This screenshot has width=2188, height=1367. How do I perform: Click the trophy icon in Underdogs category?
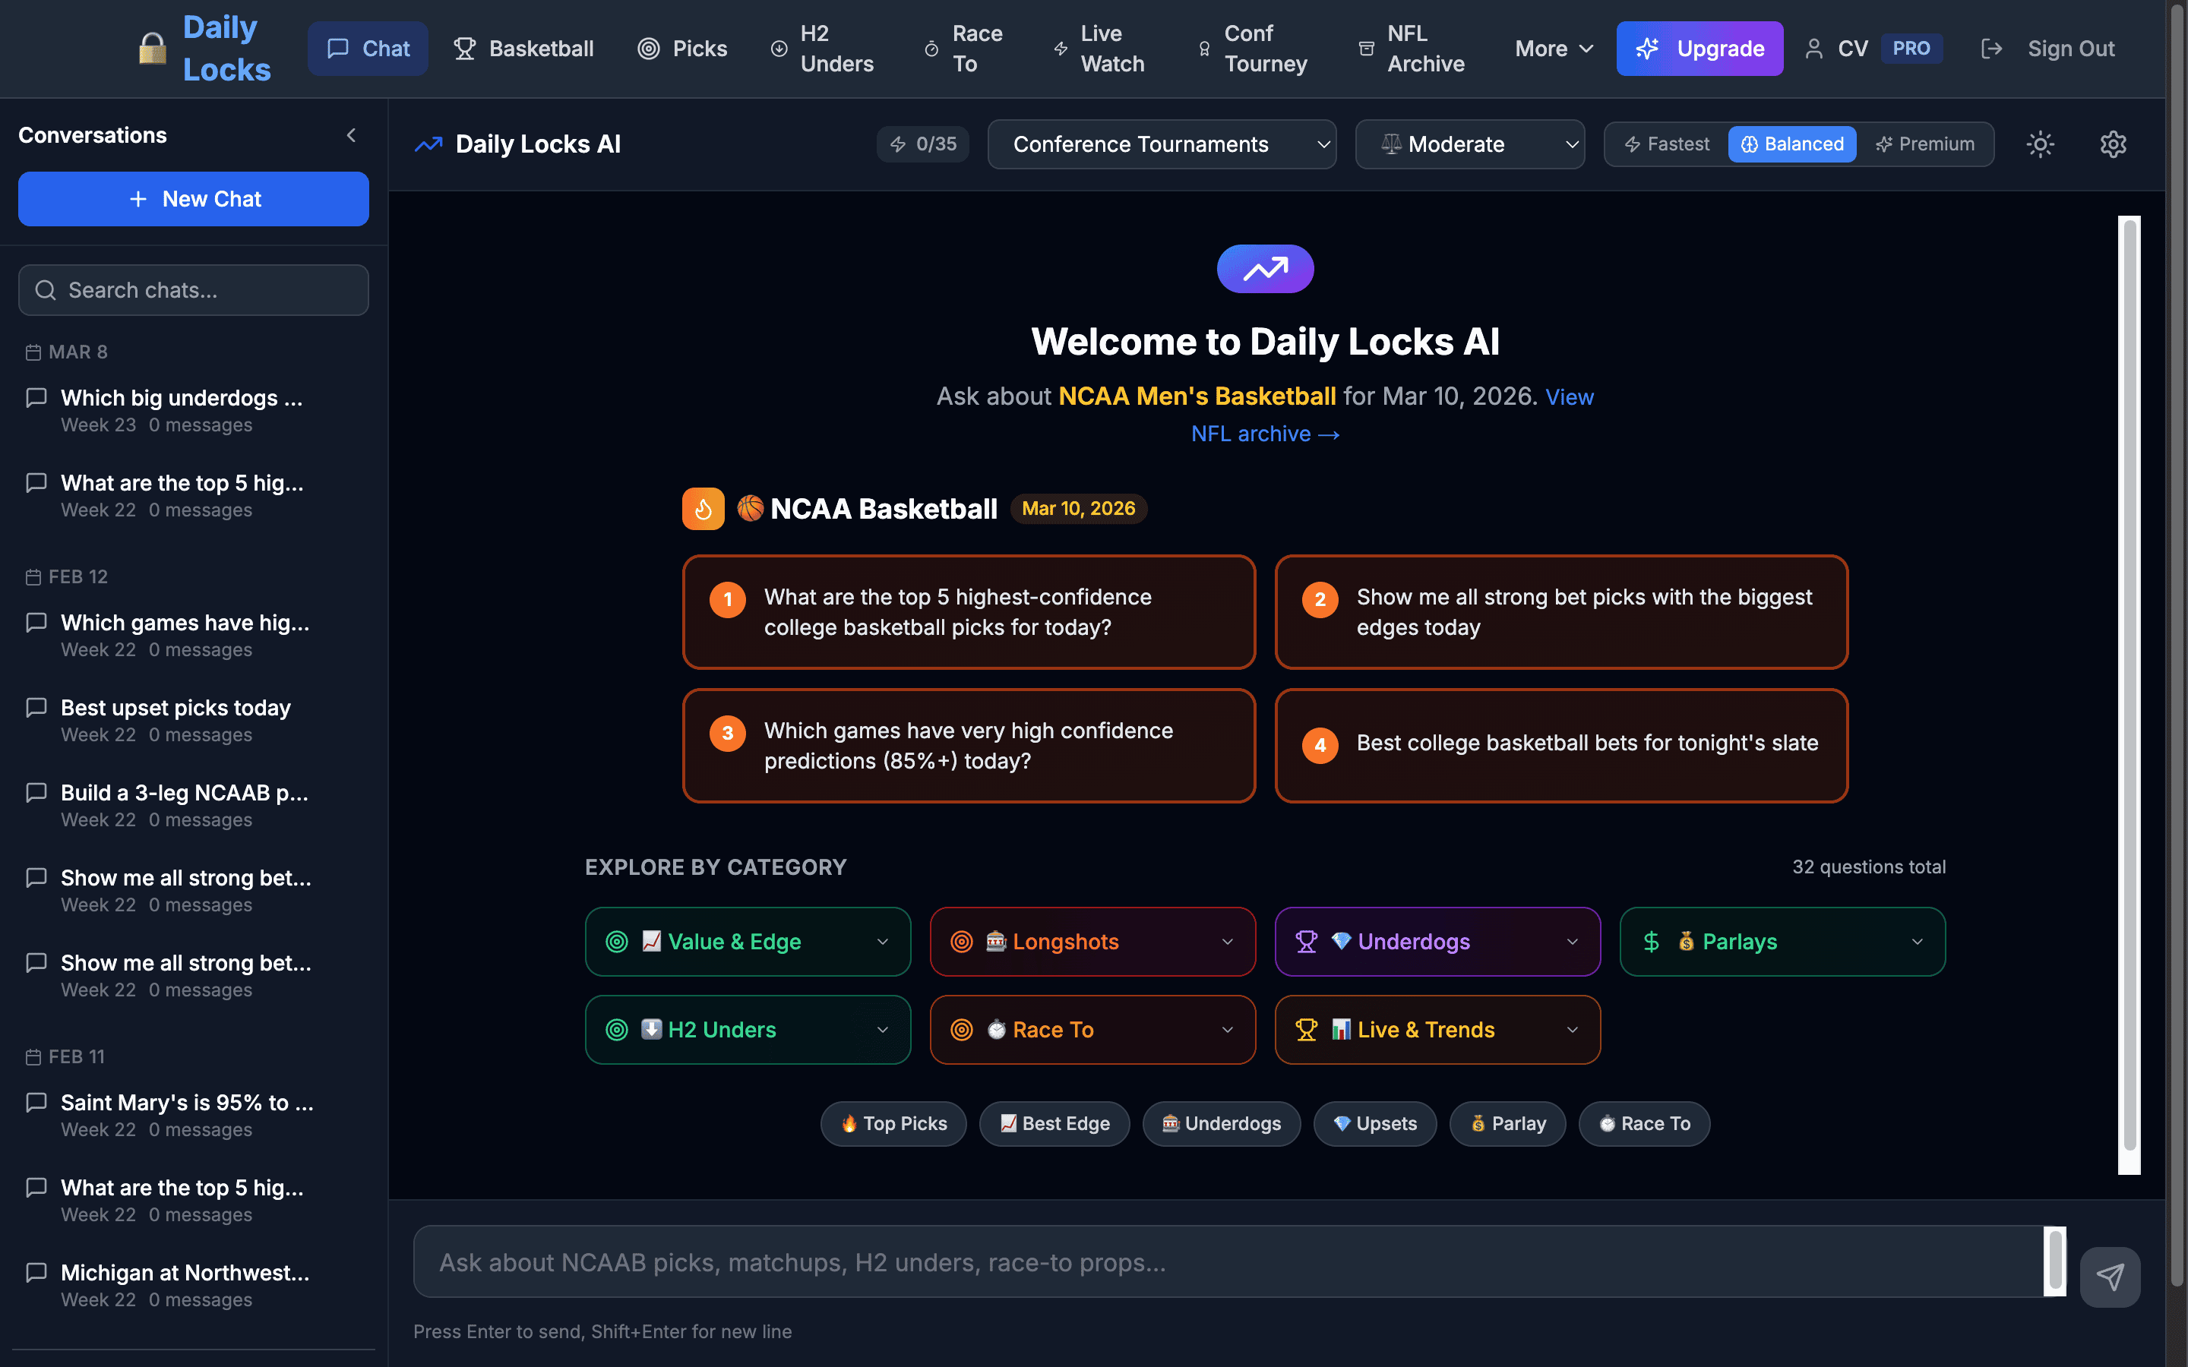(1307, 942)
